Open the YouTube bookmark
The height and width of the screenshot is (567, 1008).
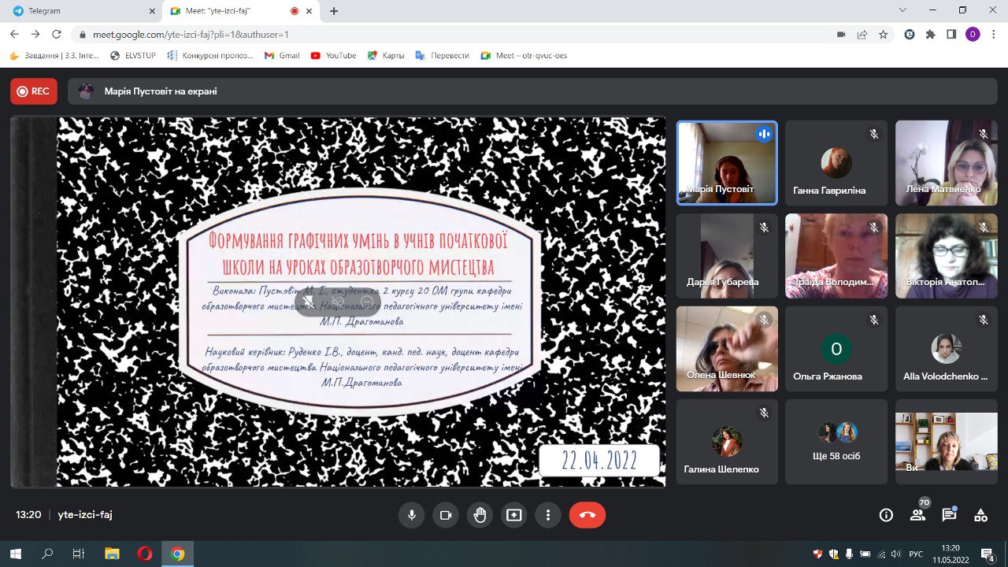[334, 56]
